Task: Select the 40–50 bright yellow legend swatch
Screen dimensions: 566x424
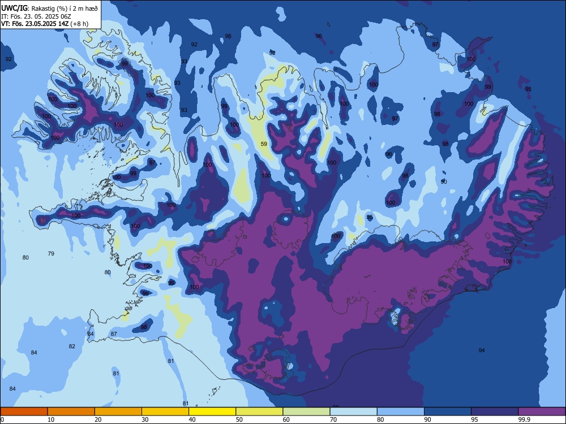Action: [x=212, y=412]
